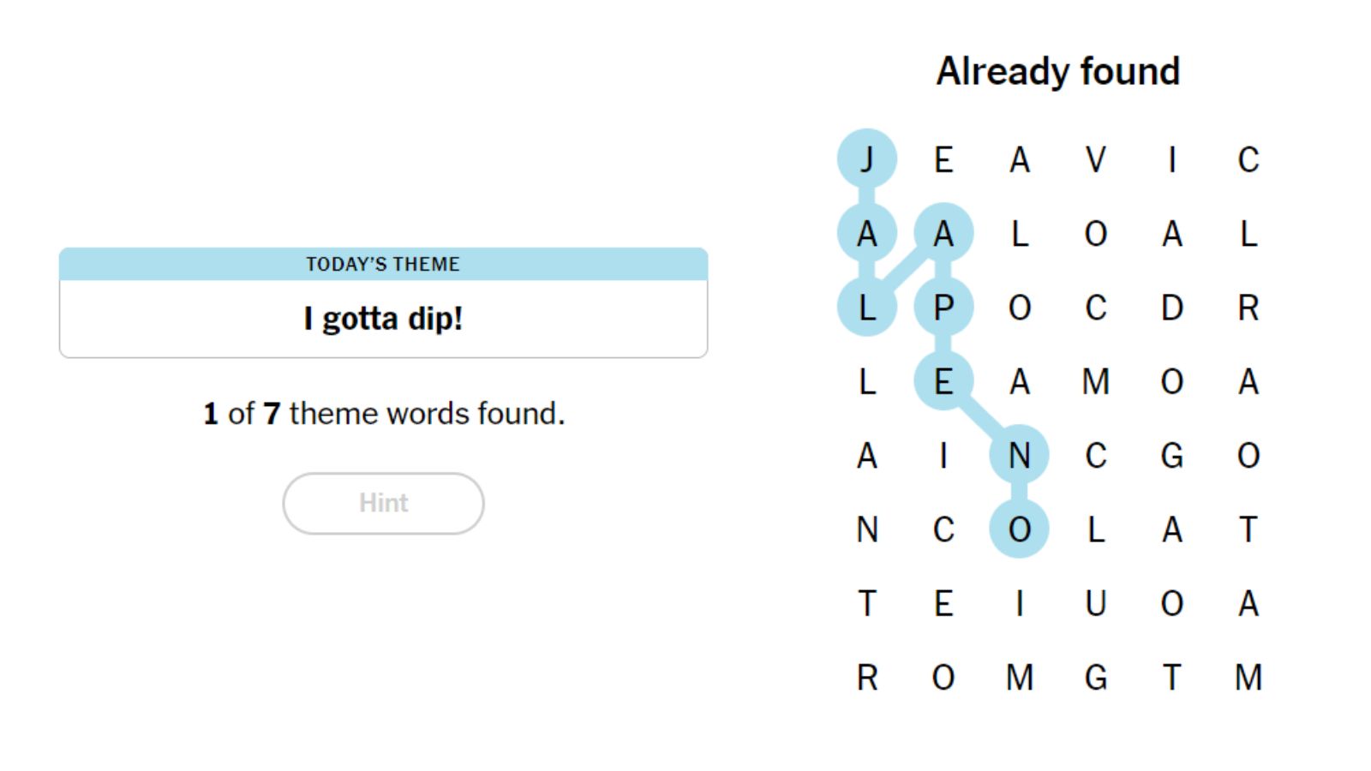Viewport: 1371px width, 771px height.
Task: Tap the letter U tile
Action: click(x=1096, y=604)
